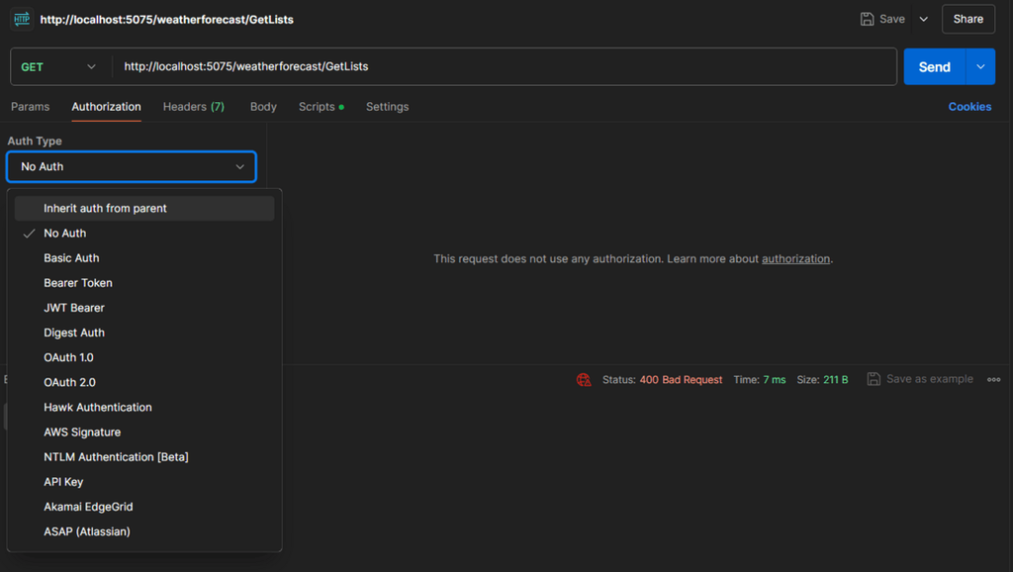Pick API Key from the auth options
The width and height of the screenshot is (1013, 572).
[63, 482]
